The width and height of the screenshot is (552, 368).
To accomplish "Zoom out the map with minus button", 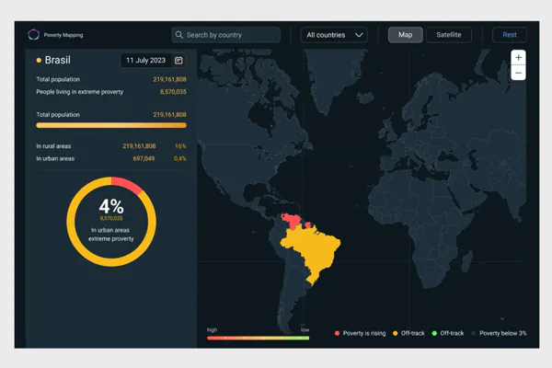I will [x=518, y=73].
